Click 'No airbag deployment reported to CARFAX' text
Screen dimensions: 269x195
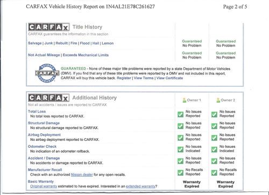[65, 139]
